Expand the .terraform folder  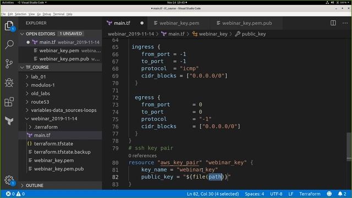tap(30, 127)
